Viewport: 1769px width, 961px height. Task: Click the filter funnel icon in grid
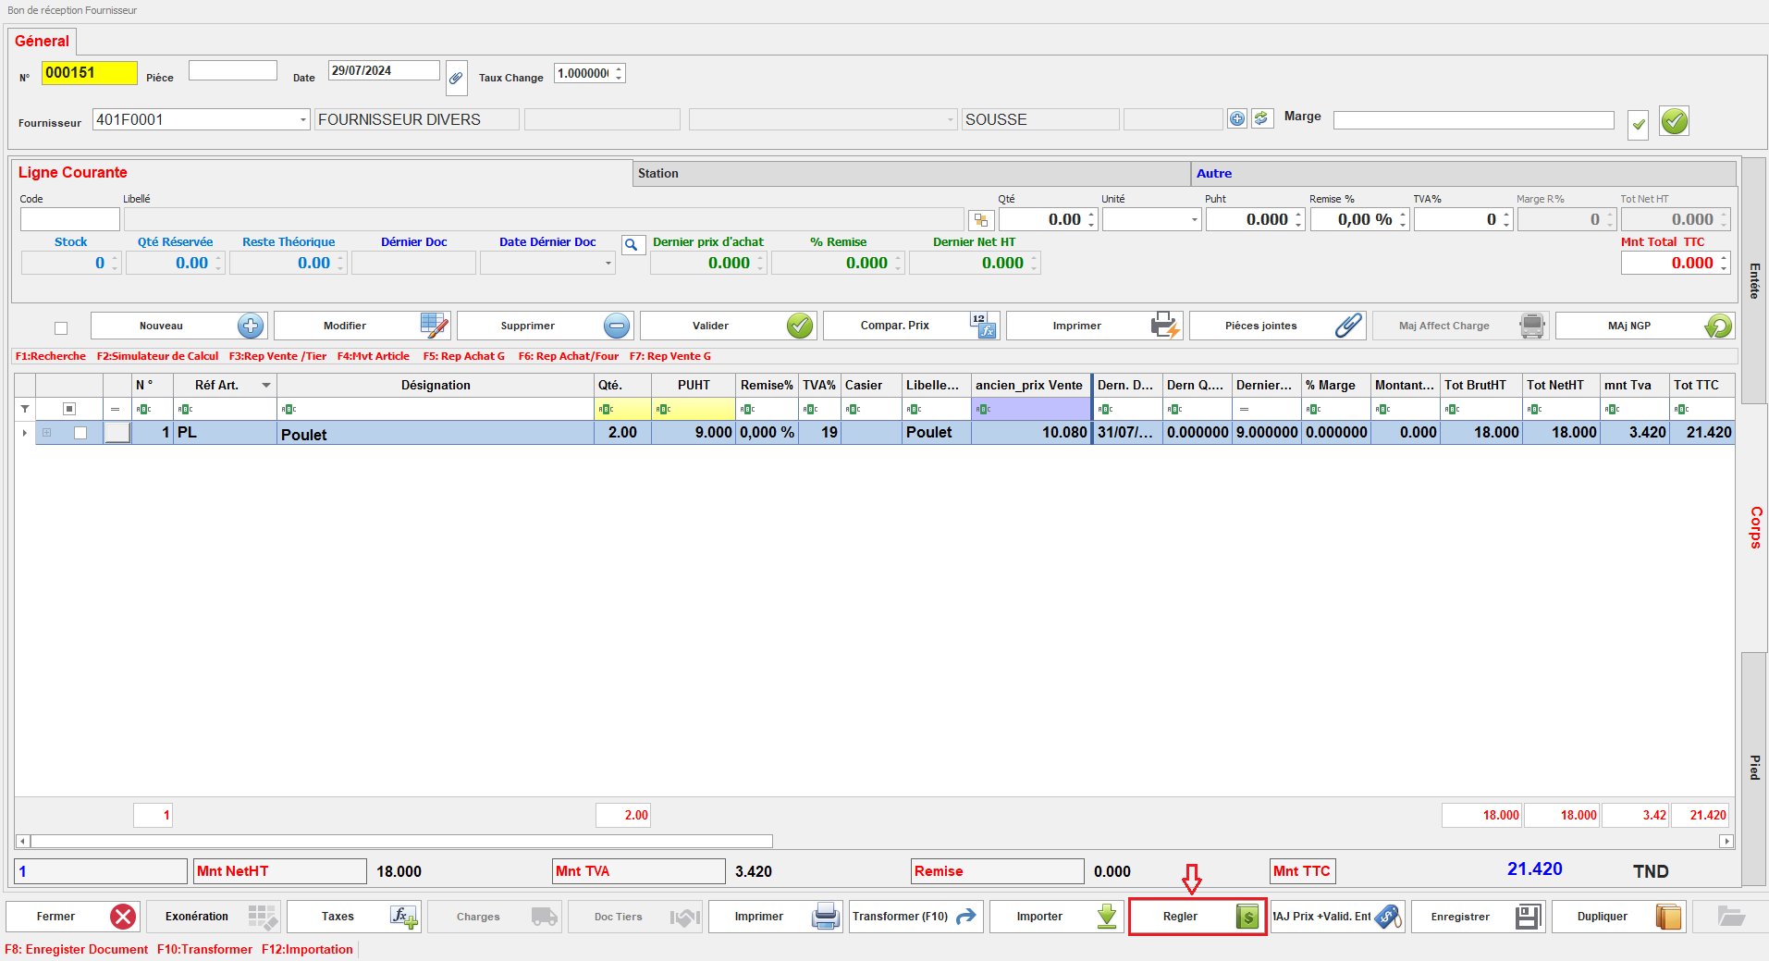(25, 409)
